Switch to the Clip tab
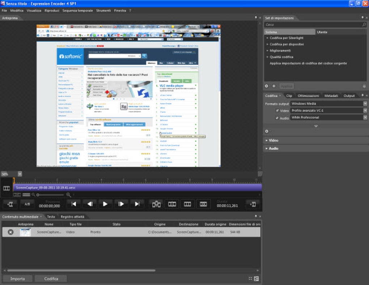369x285 pixels. (x=289, y=96)
